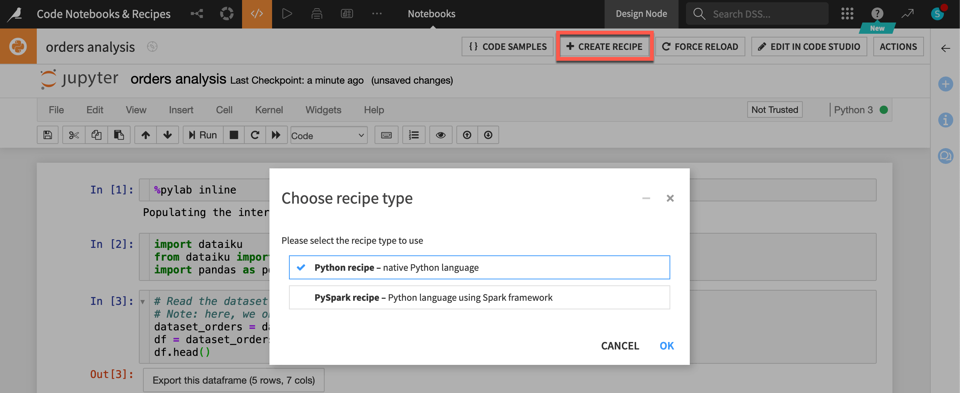Open the Kernel menu

tap(269, 109)
